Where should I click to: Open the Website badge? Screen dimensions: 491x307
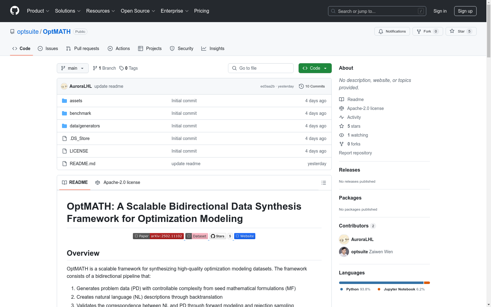point(245,236)
